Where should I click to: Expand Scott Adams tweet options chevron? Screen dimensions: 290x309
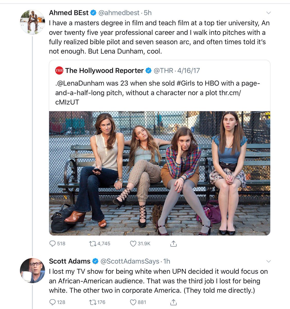point(268,261)
